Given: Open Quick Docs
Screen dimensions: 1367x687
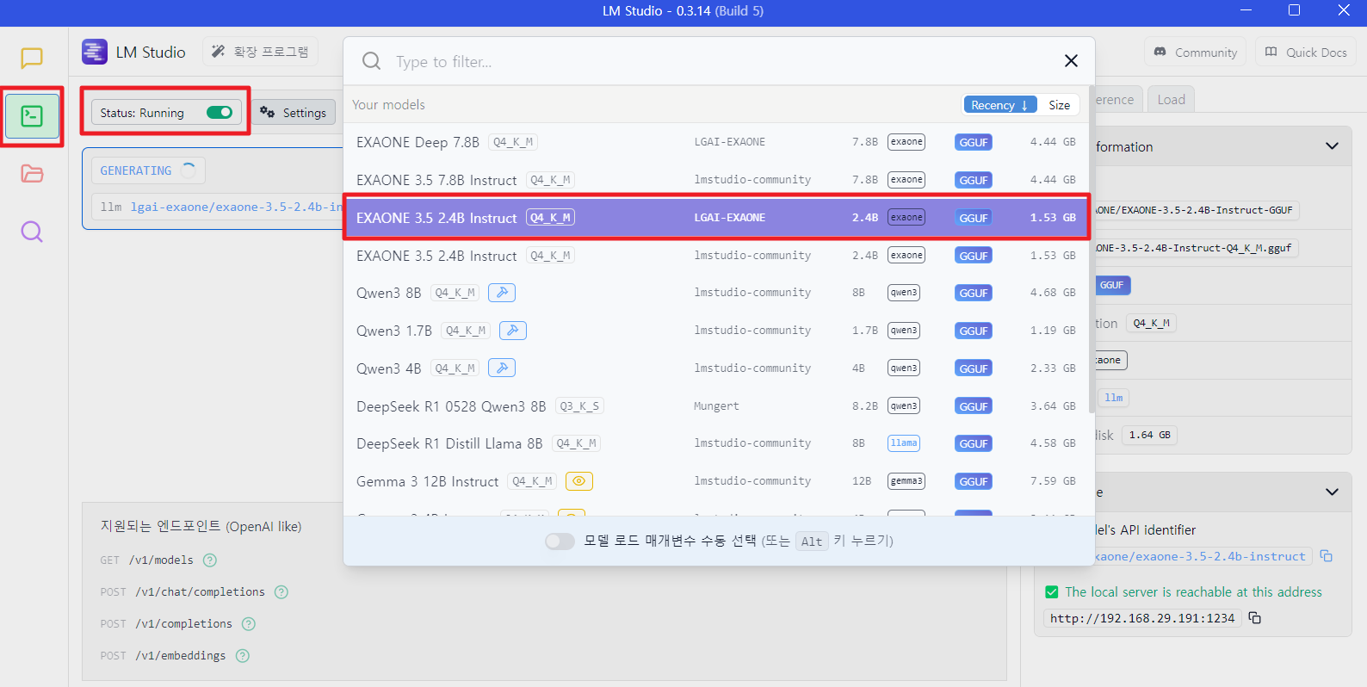Looking at the screenshot, I should (1305, 53).
